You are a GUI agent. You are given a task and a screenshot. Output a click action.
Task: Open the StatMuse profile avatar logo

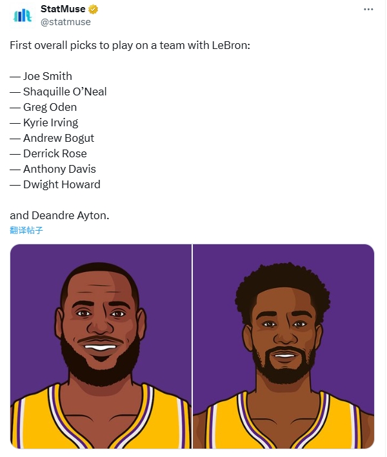pyautogui.click(x=23, y=15)
